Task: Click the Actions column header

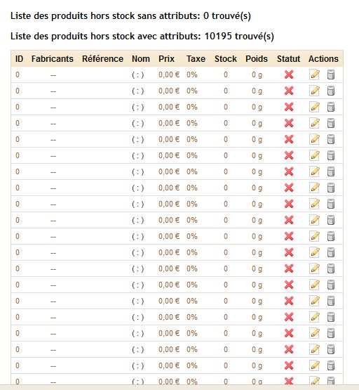Action: click(323, 59)
